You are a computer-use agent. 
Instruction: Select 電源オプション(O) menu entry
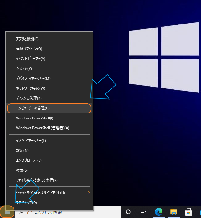coord(49,49)
